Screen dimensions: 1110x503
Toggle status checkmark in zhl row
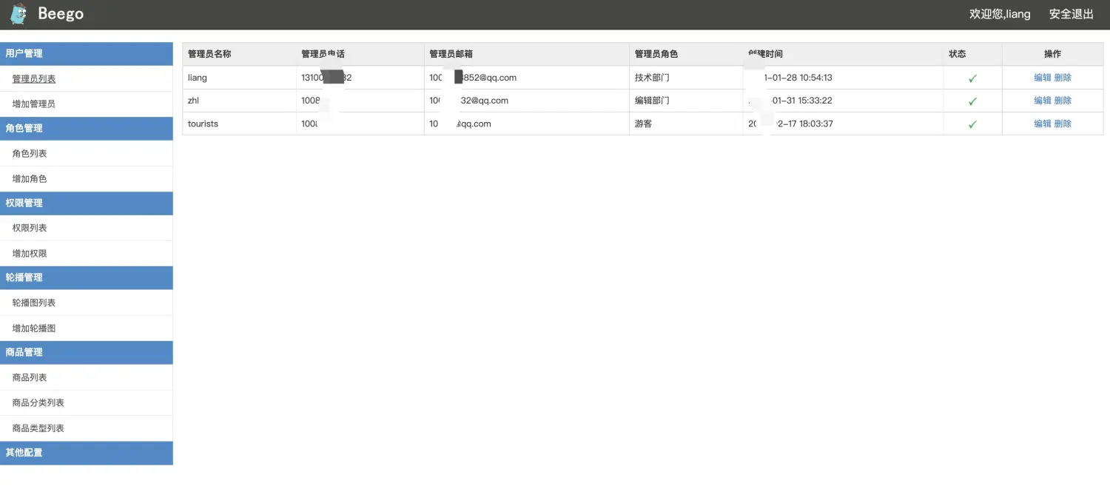(972, 101)
